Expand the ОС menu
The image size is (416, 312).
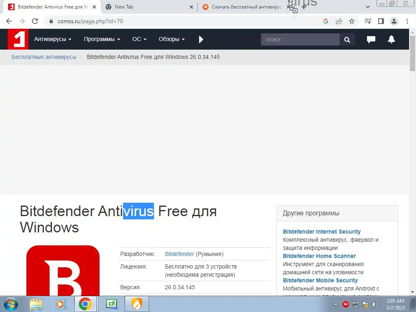pos(139,39)
